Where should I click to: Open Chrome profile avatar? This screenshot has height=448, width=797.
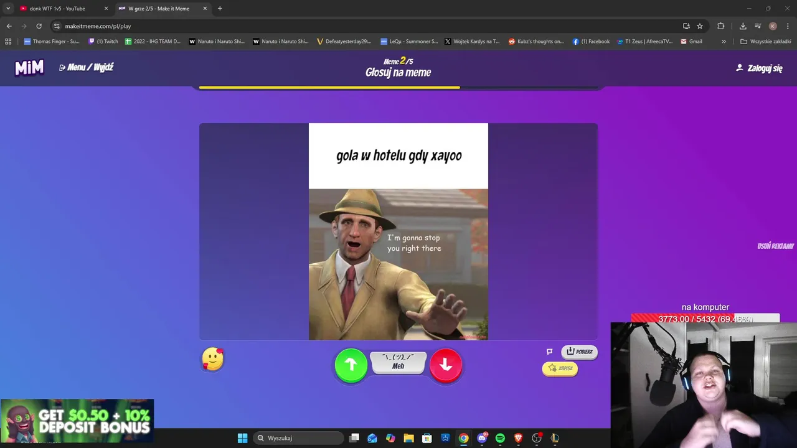click(x=773, y=26)
